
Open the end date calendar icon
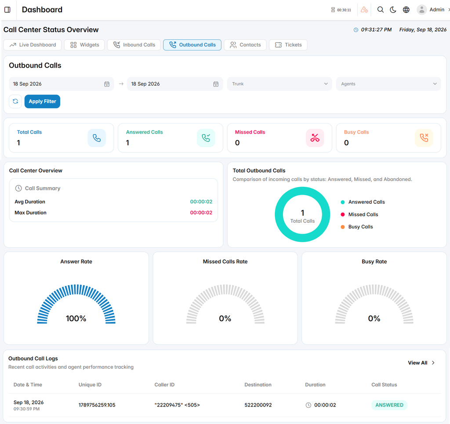pyautogui.click(x=216, y=84)
